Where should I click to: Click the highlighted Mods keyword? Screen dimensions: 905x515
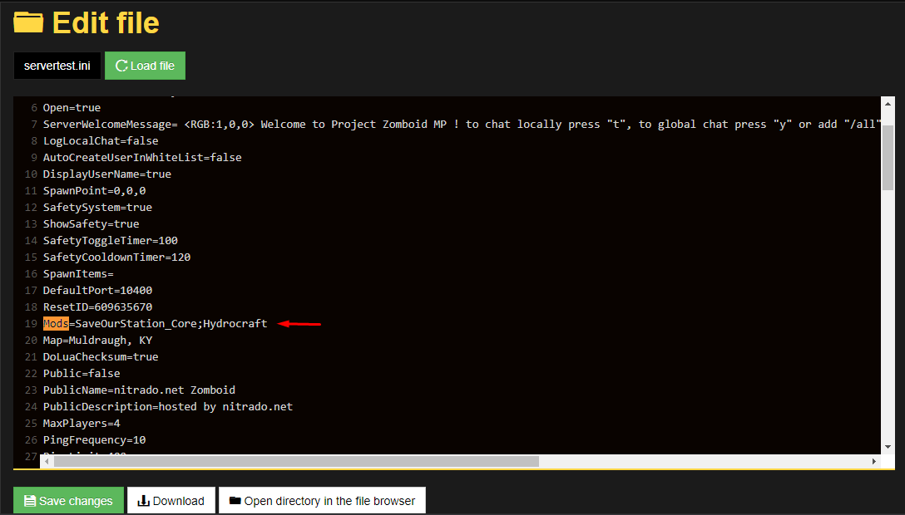click(x=56, y=324)
